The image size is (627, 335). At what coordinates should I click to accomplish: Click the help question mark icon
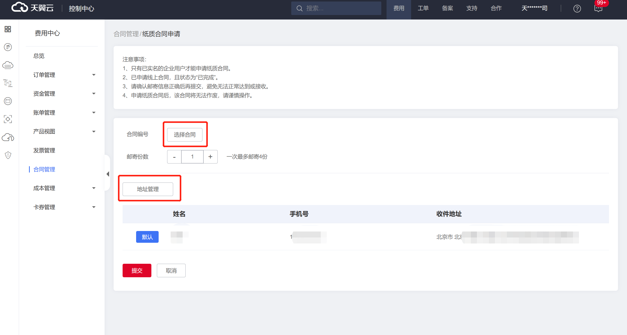tap(577, 9)
